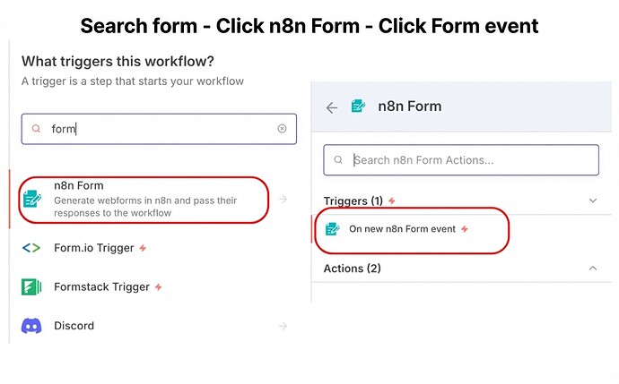The height and width of the screenshot is (384, 619).
Task: Select Formstack Trigger from the list
Action: pyautogui.click(x=102, y=287)
